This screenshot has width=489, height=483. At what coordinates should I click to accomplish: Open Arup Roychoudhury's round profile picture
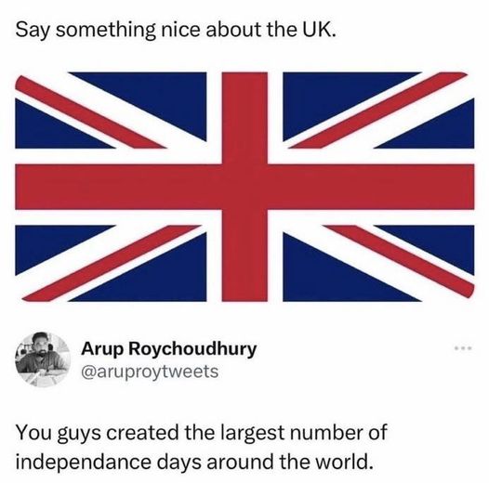coord(43,359)
